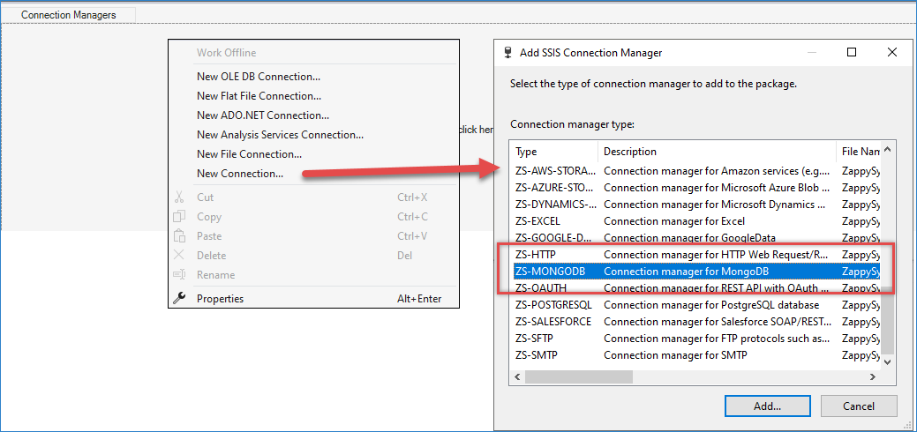Click the Cancel button
This screenshot has width=917, height=432.
(x=859, y=406)
